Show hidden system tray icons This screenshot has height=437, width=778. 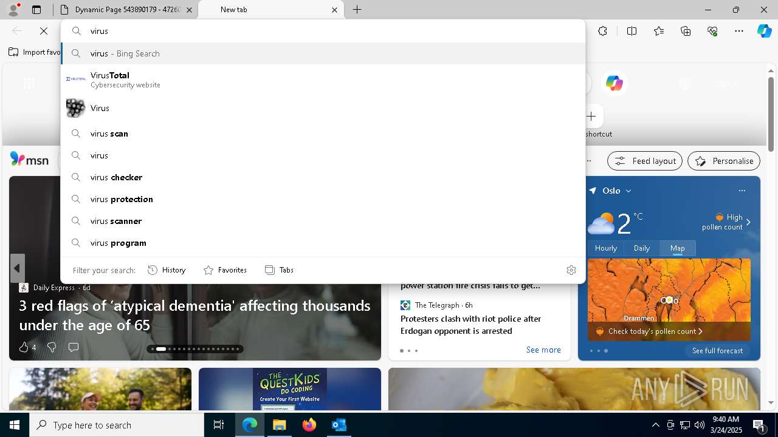tap(655, 425)
